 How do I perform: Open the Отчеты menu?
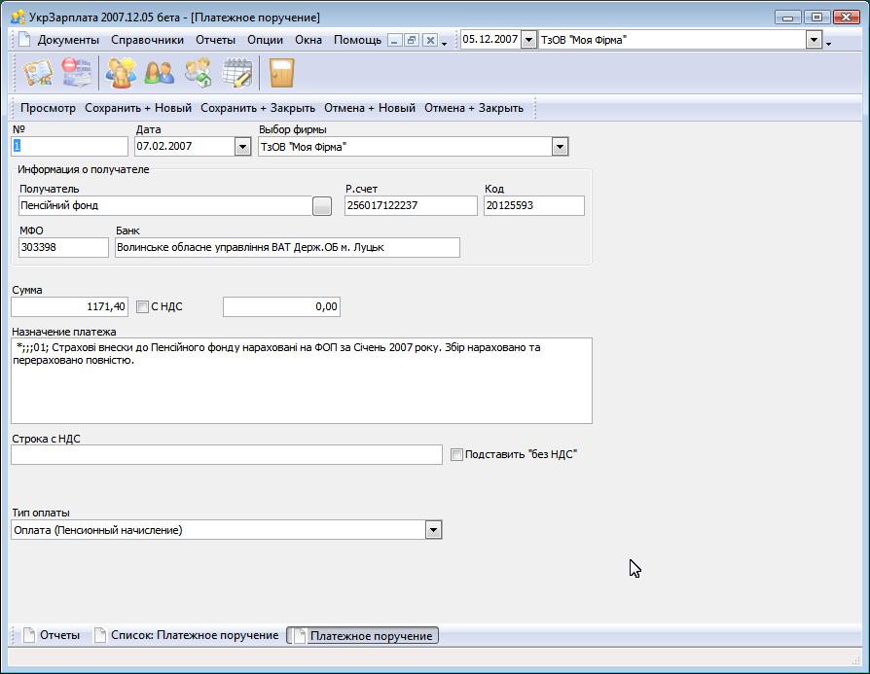(215, 40)
